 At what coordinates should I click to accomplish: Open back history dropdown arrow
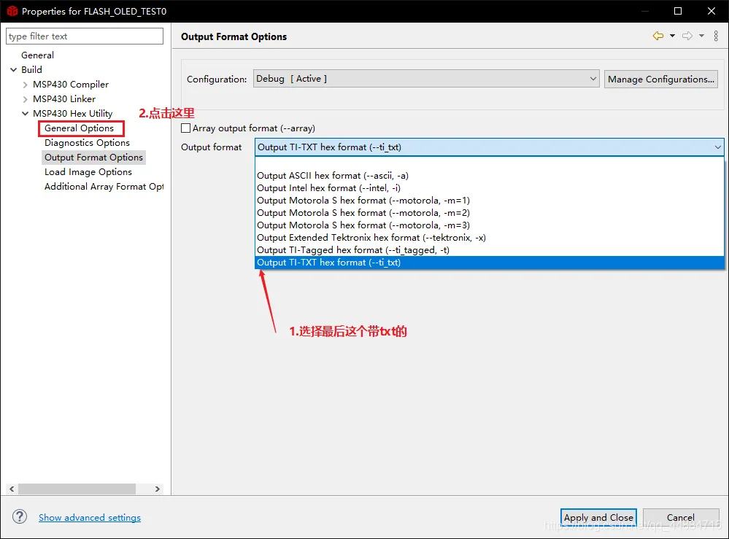672,36
